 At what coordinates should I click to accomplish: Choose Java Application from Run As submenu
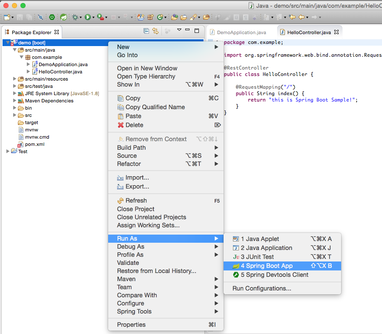tap(282, 248)
